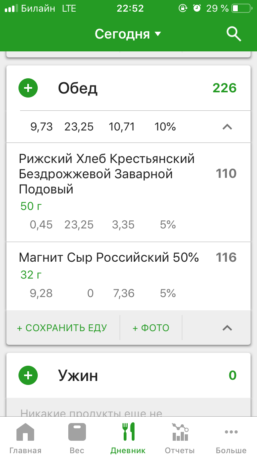Tap the 50 г portion of bread
Screen dimensions: 257x456
click(31, 206)
